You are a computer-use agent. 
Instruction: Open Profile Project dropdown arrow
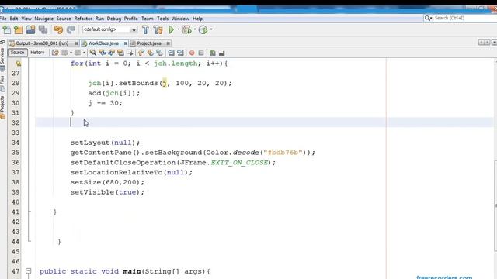pos(211,29)
